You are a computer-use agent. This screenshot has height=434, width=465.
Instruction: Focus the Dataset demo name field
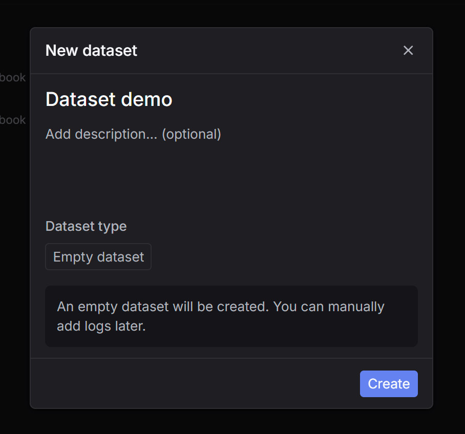pos(109,99)
